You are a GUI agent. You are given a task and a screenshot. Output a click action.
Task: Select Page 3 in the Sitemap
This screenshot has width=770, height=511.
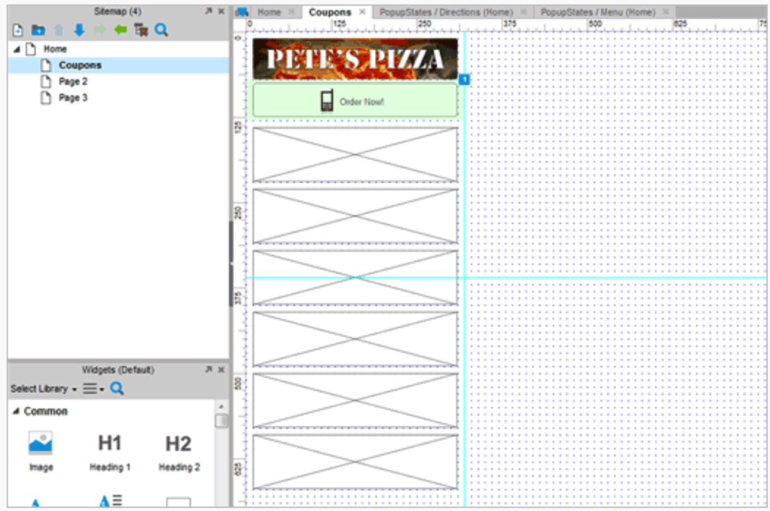tap(72, 98)
